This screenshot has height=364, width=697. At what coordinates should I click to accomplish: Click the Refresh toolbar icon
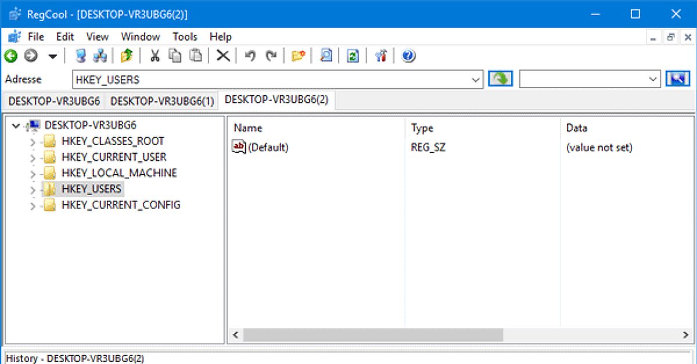352,56
